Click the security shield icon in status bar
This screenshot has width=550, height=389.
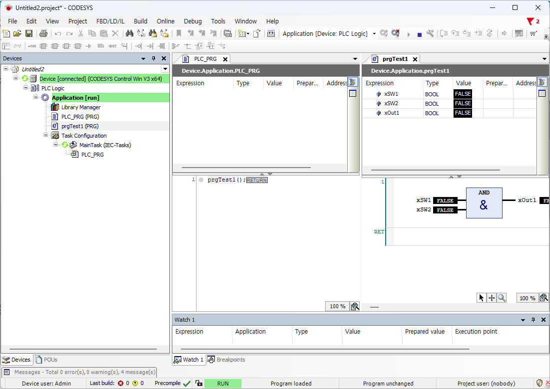point(540,383)
